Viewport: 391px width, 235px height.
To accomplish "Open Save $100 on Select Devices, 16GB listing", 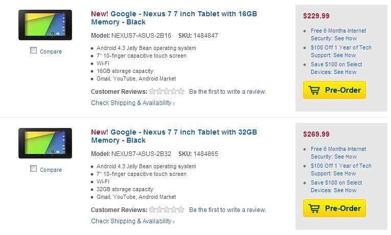I will click(x=336, y=68).
